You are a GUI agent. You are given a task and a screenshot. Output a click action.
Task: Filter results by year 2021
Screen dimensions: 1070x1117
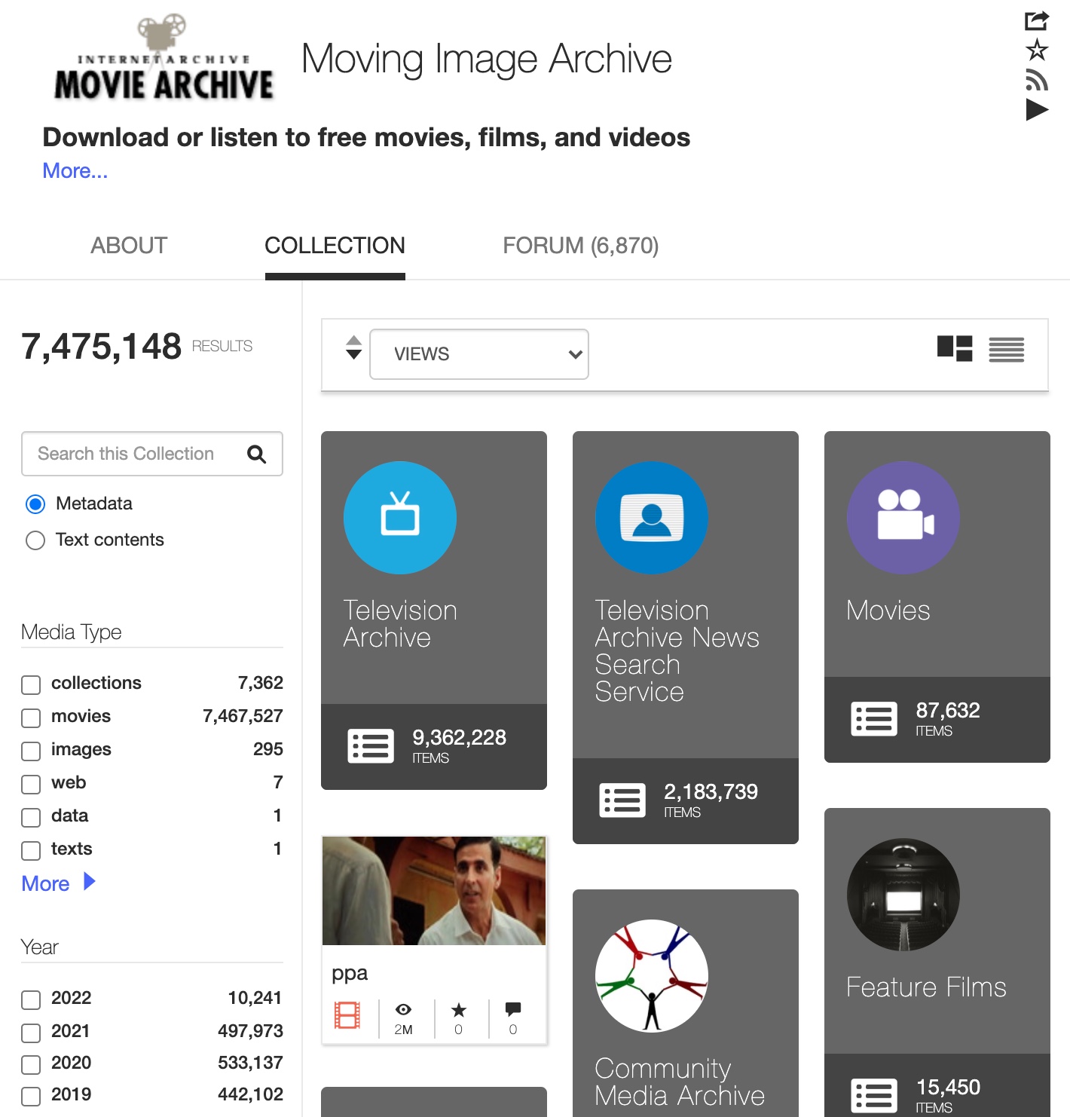coord(31,1032)
